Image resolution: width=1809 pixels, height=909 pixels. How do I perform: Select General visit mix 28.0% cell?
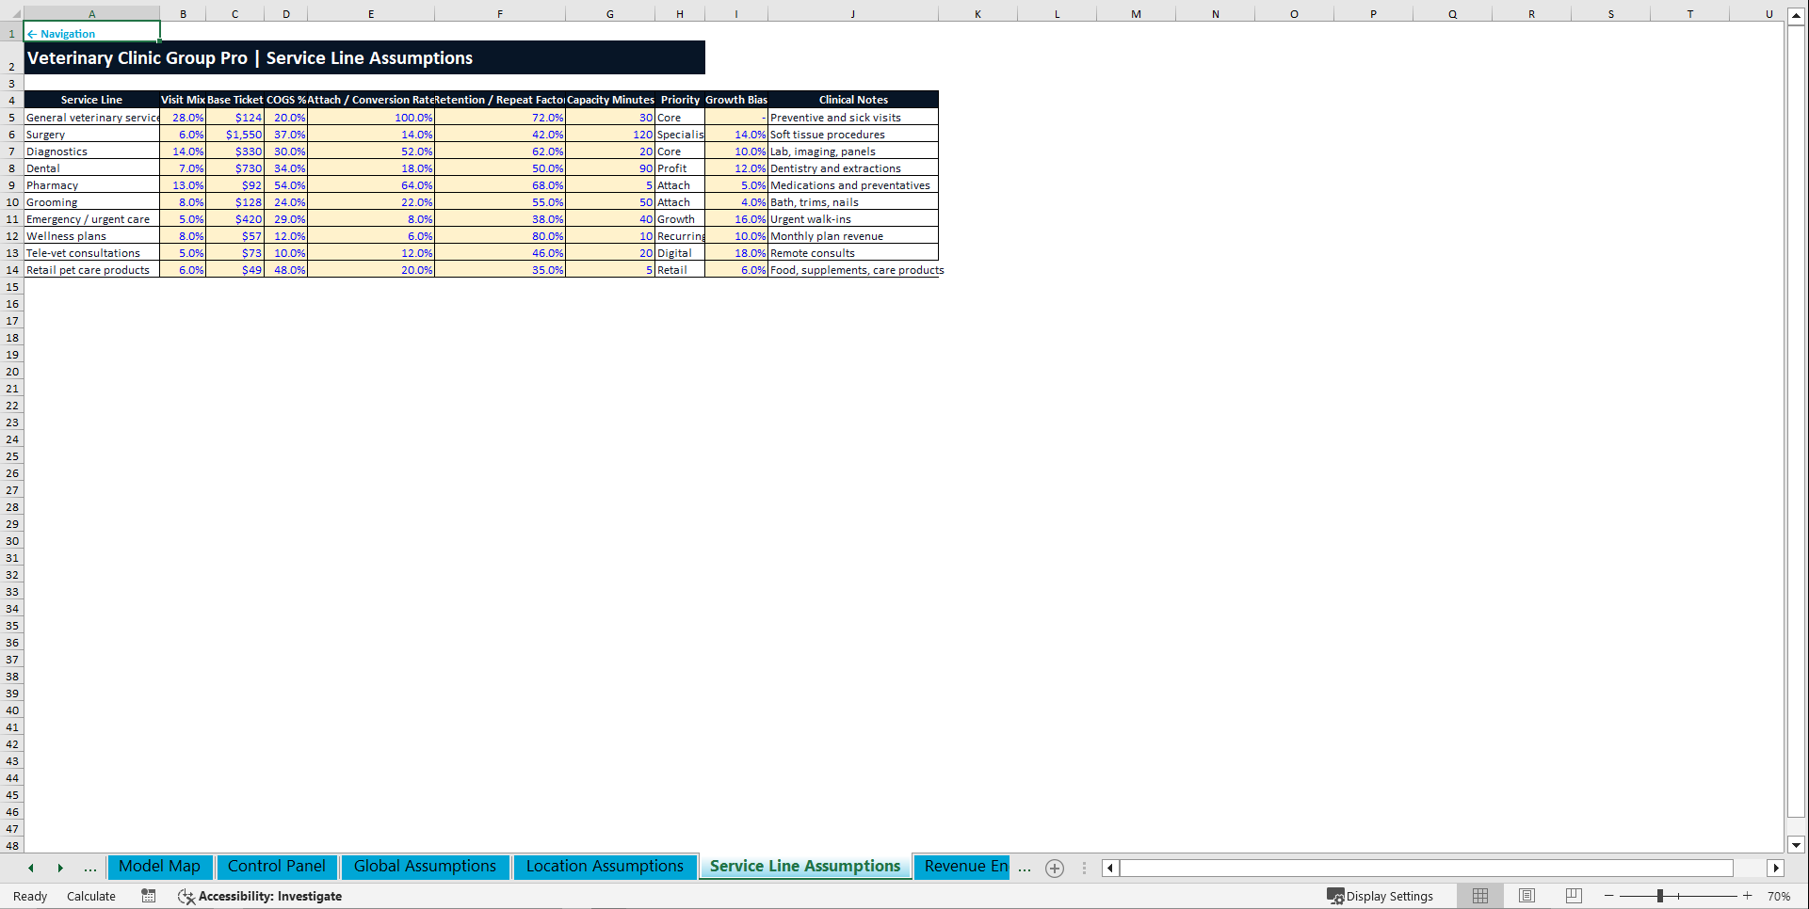[x=183, y=118]
